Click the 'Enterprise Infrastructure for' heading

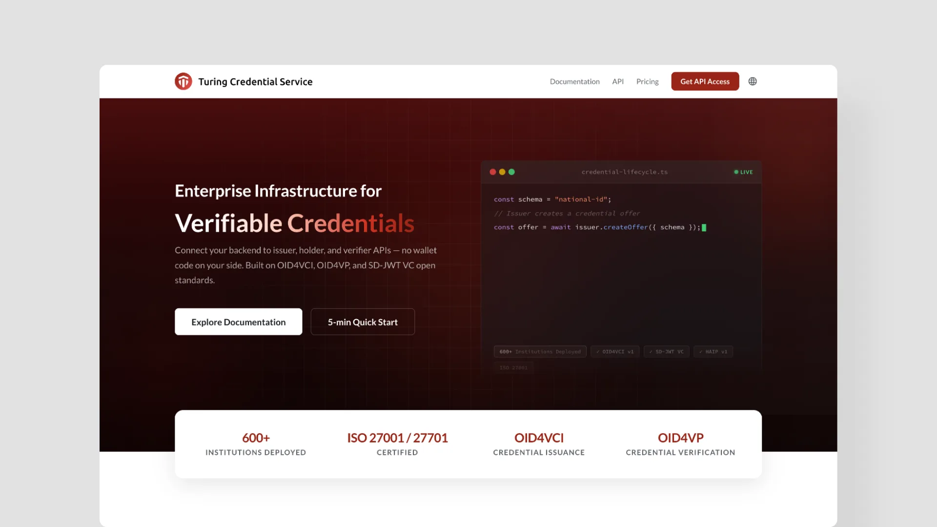pos(278,191)
